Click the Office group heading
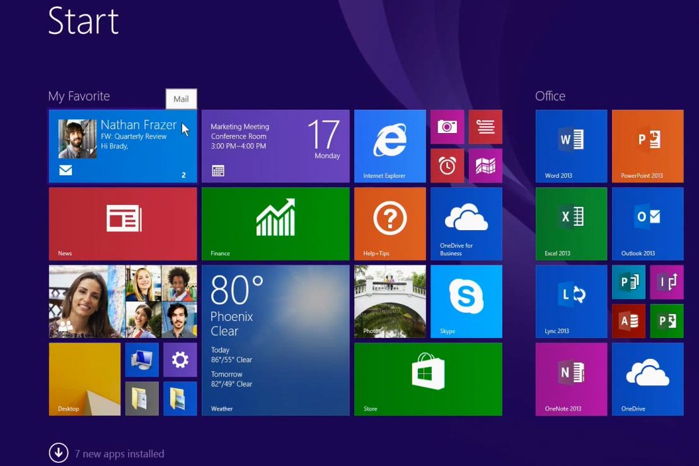The width and height of the screenshot is (699, 466). click(x=550, y=96)
